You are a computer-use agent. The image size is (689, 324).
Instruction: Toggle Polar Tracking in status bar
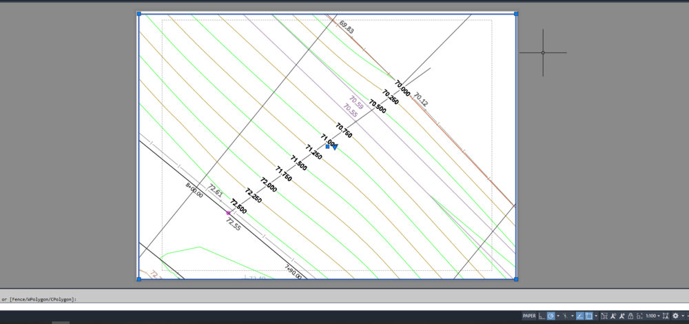[551, 316]
